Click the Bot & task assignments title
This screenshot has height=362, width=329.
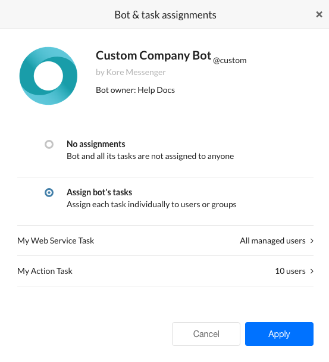click(x=165, y=15)
